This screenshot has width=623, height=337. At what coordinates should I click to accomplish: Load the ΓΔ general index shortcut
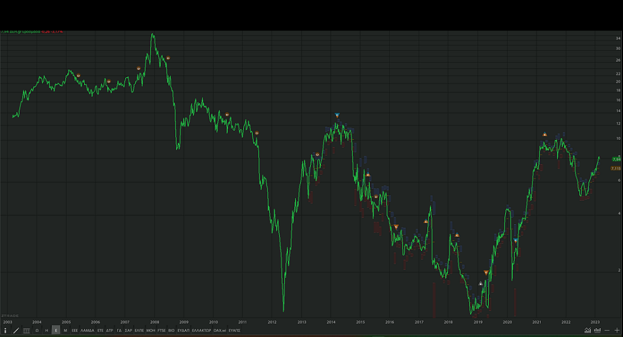[x=119, y=330]
